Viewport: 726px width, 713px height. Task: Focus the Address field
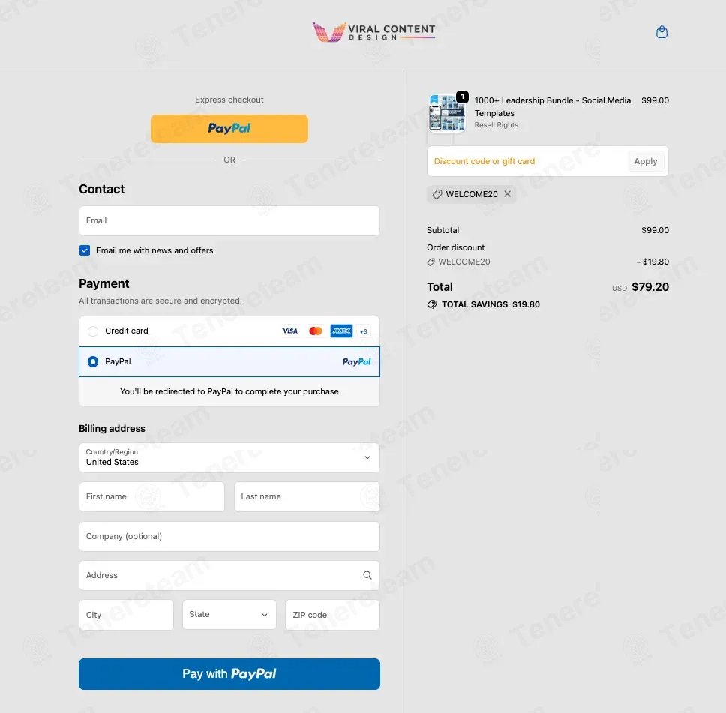click(x=229, y=576)
